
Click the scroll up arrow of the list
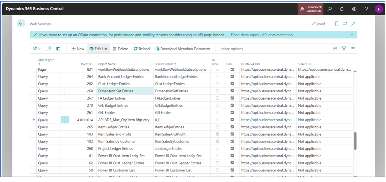pos(355,71)
